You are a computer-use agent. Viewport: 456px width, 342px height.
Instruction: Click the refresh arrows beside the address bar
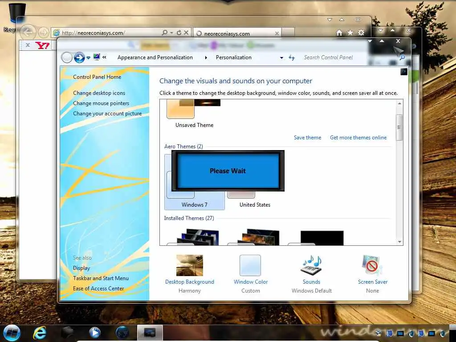pos(292,57)
